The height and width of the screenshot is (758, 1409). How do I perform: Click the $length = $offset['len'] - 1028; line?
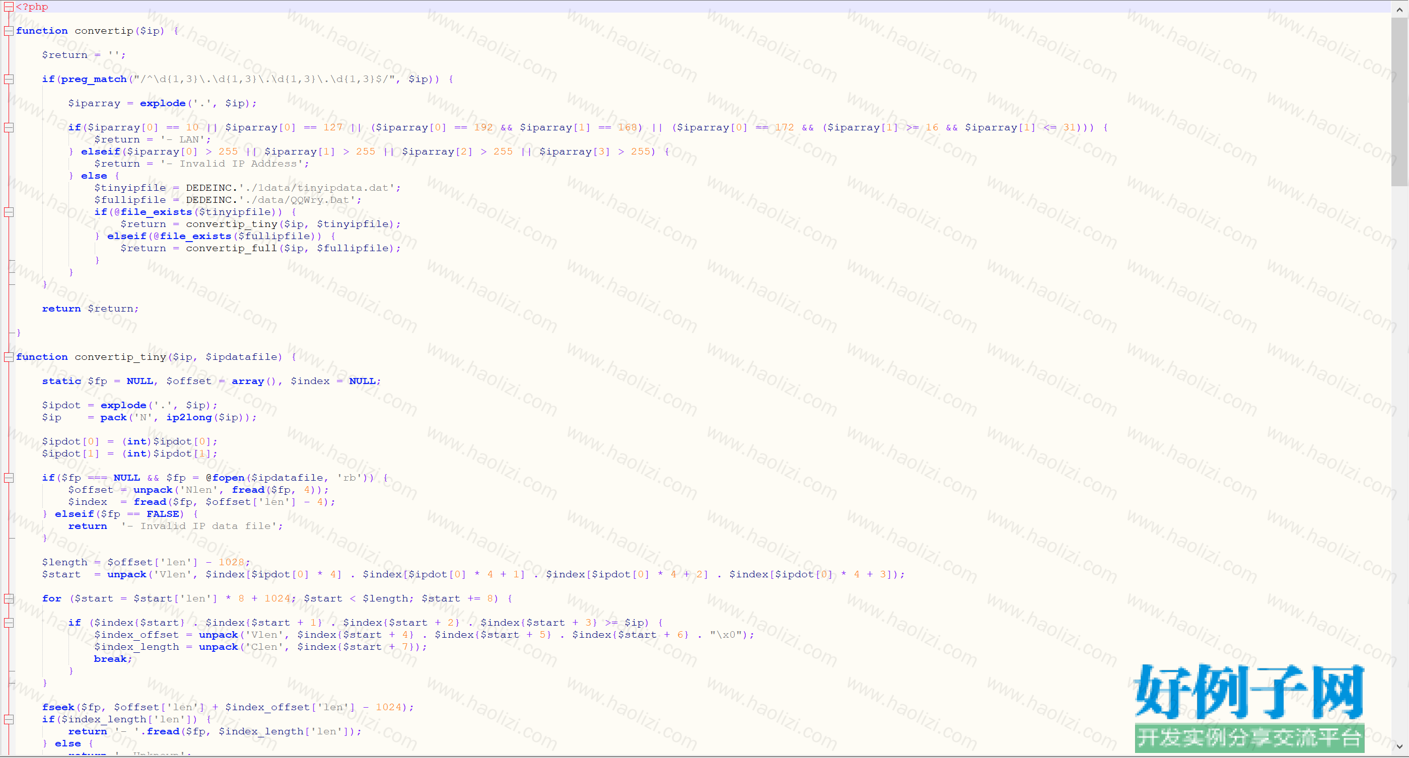[146, 562]
